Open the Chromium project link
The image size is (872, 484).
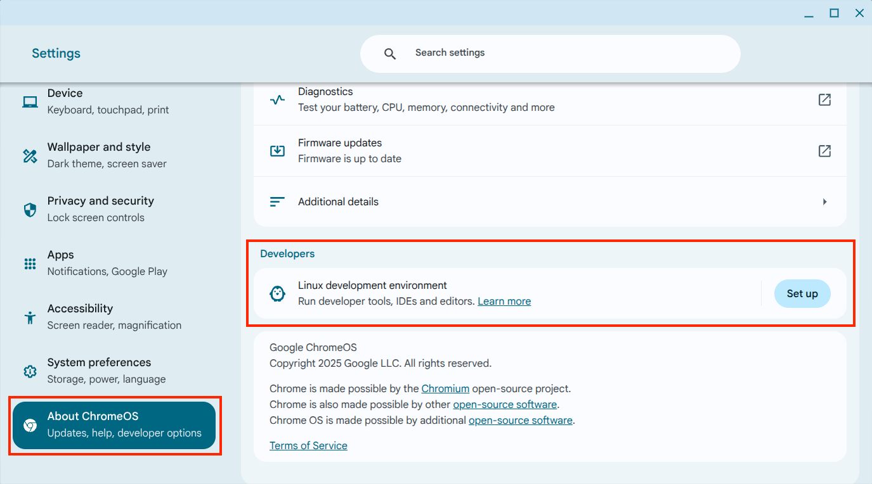(445, 389)
